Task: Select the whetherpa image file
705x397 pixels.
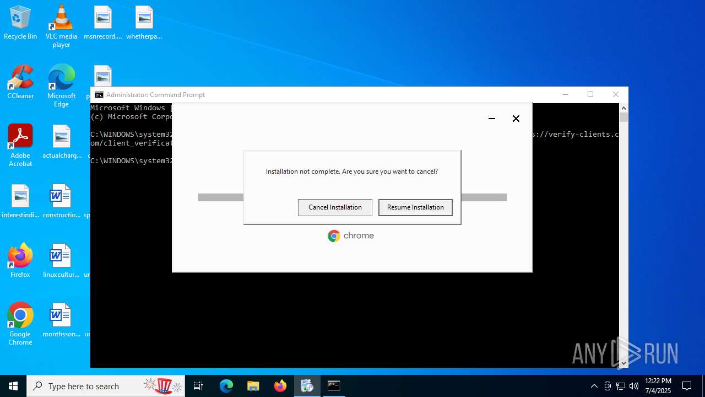Action: (x=144, y=23)
